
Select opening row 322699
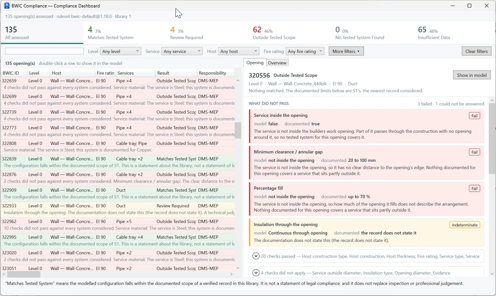pyautogui.click(x=118, y=100)
